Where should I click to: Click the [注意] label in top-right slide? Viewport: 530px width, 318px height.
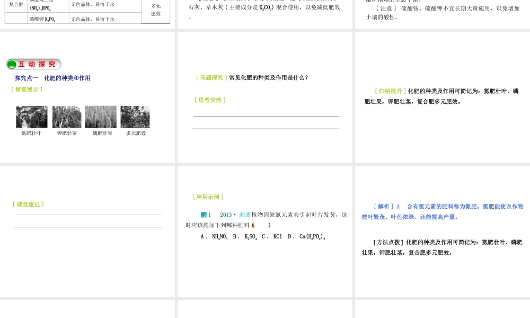click(x=386, y=8)
